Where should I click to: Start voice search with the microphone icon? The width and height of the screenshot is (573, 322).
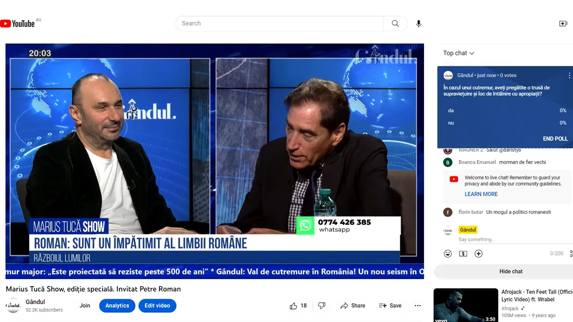(x=418, y=23)
